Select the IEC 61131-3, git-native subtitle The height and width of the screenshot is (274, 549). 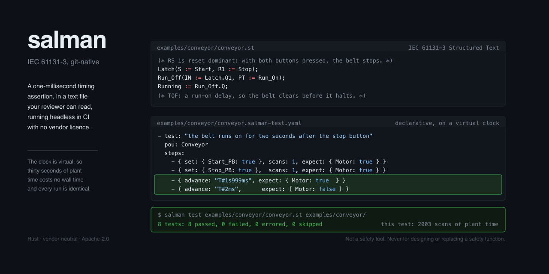[x=63, y=62]
